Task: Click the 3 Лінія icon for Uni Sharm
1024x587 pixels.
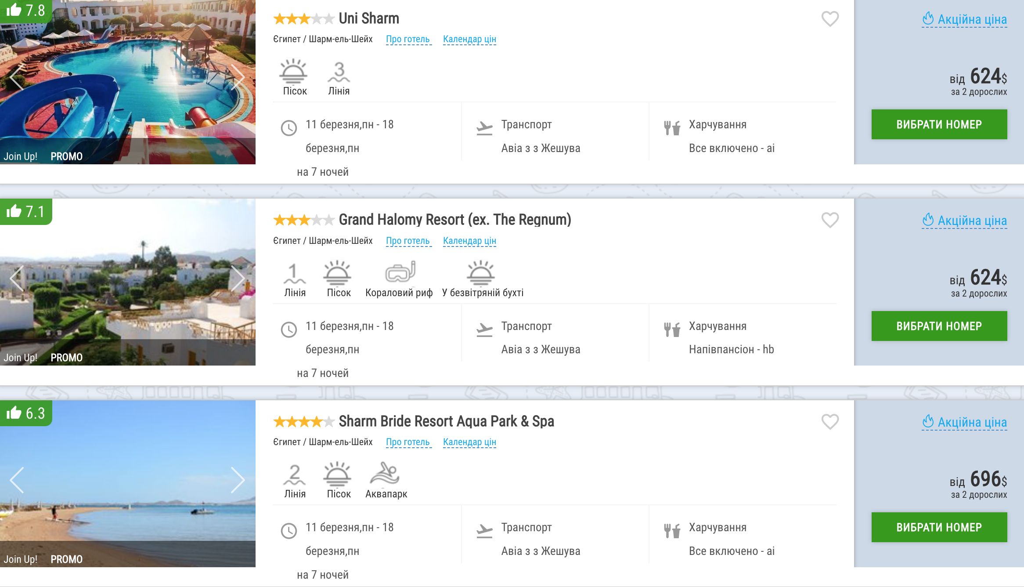Action: pos(339,72)
